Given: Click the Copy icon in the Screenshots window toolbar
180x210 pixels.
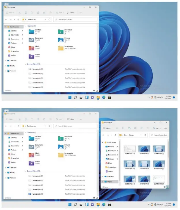Looking at the screenshot, I should [x=123, y=128].
